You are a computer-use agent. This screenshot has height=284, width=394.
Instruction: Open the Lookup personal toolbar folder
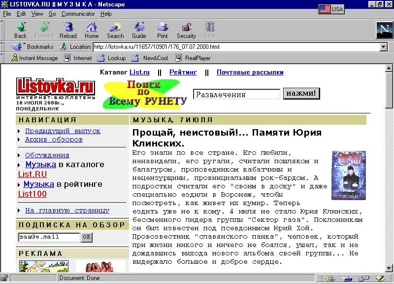point(112,58)
